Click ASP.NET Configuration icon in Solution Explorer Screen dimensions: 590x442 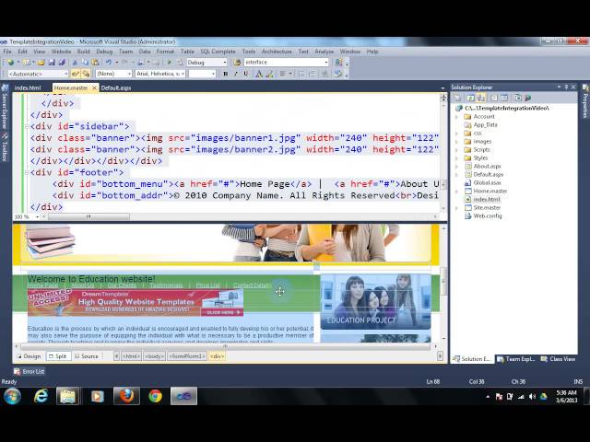528,99
